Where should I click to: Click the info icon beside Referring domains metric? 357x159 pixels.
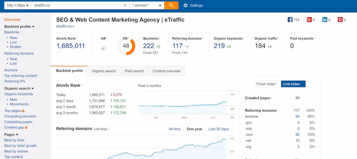click(203, 38)
